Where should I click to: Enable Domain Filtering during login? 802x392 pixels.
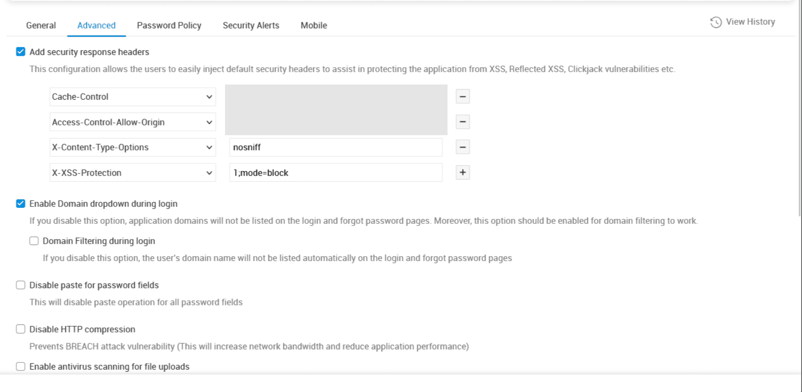click(x=34, y=241)
